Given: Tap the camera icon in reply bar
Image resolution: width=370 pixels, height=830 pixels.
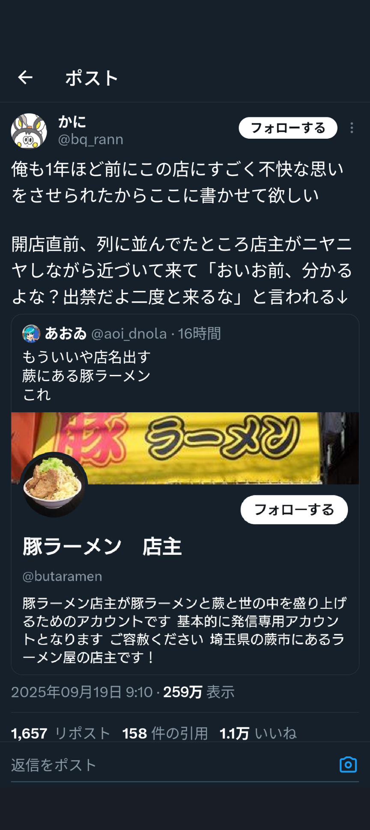Looking at the screenshot, I should (348, 765).
